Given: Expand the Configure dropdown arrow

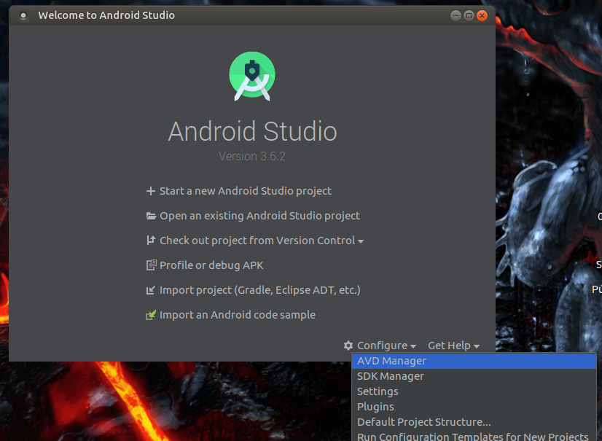Looking at the screenshot, I should click(x=413, y=345).
